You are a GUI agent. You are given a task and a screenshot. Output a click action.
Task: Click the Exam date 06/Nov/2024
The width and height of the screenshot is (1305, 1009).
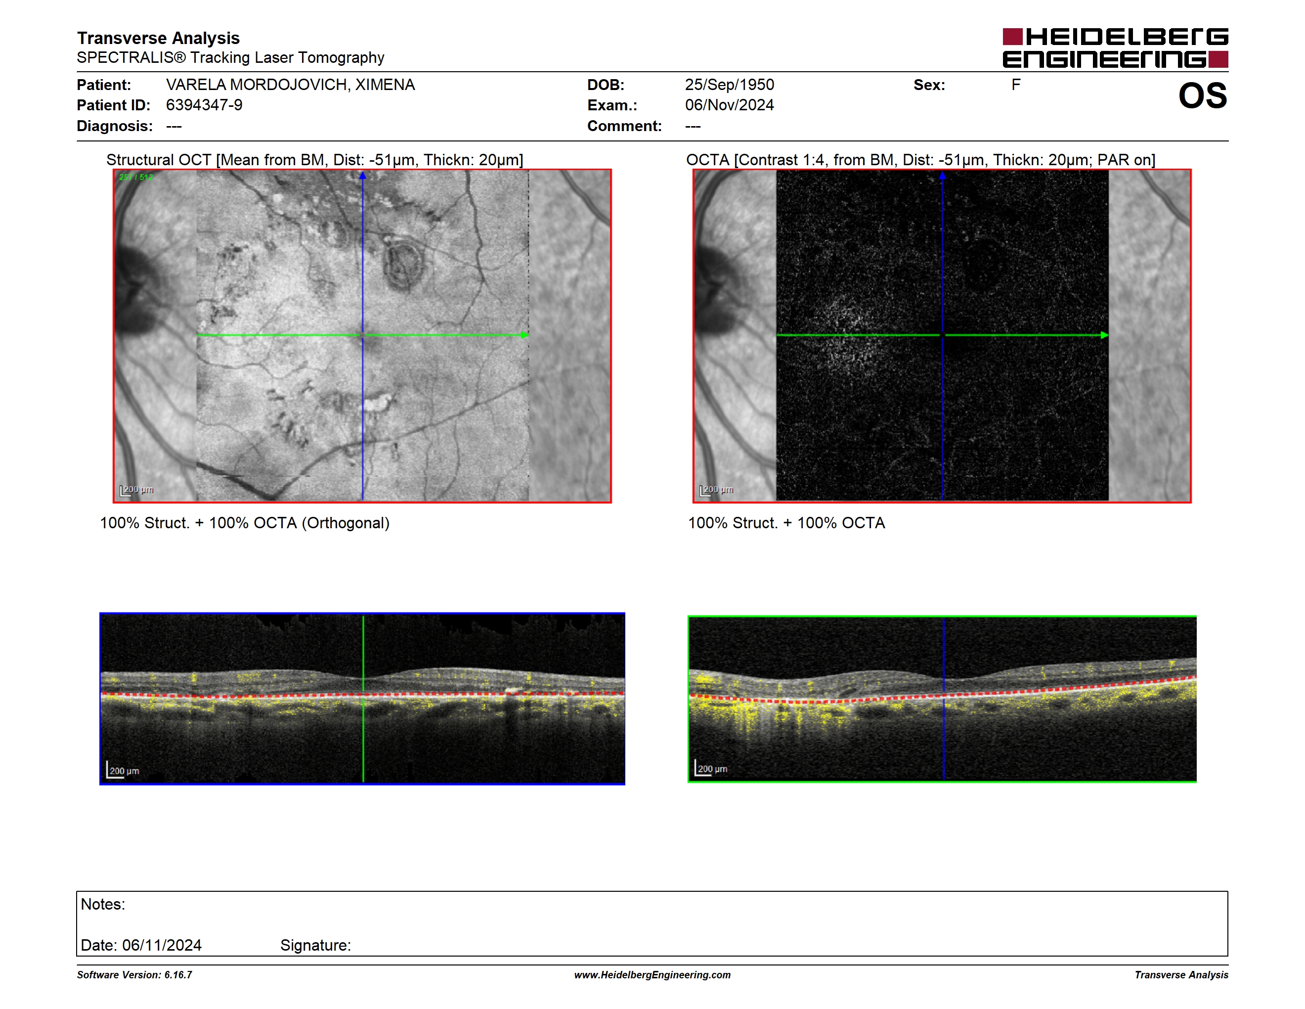click(730, 105)
